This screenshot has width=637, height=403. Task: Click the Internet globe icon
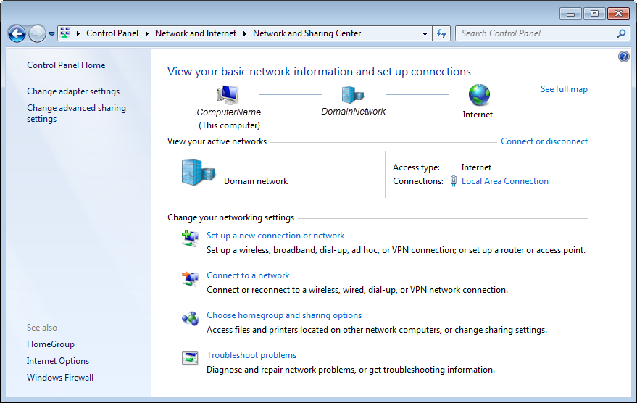[x=478, y=94]
